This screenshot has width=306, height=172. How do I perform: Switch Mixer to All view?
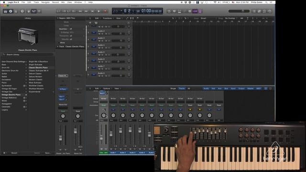[189, 88]
